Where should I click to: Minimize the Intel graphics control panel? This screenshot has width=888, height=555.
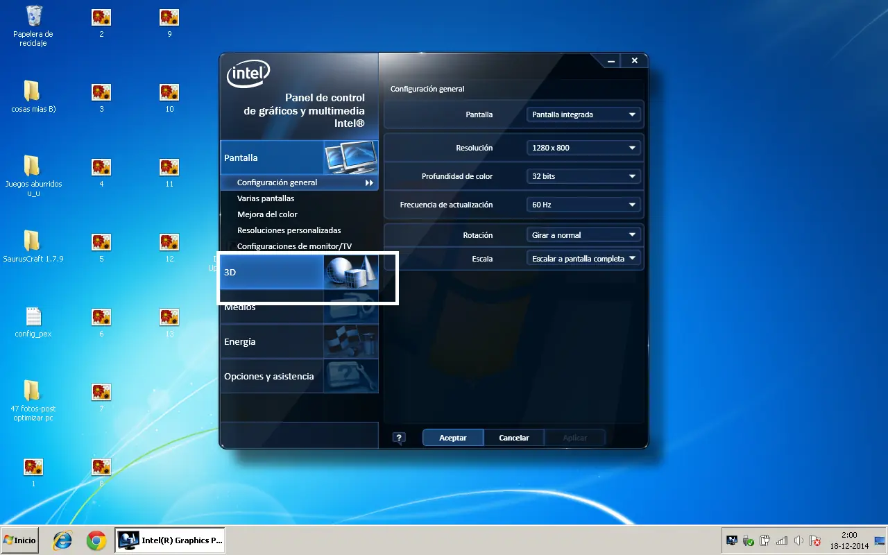coord(611,61)
